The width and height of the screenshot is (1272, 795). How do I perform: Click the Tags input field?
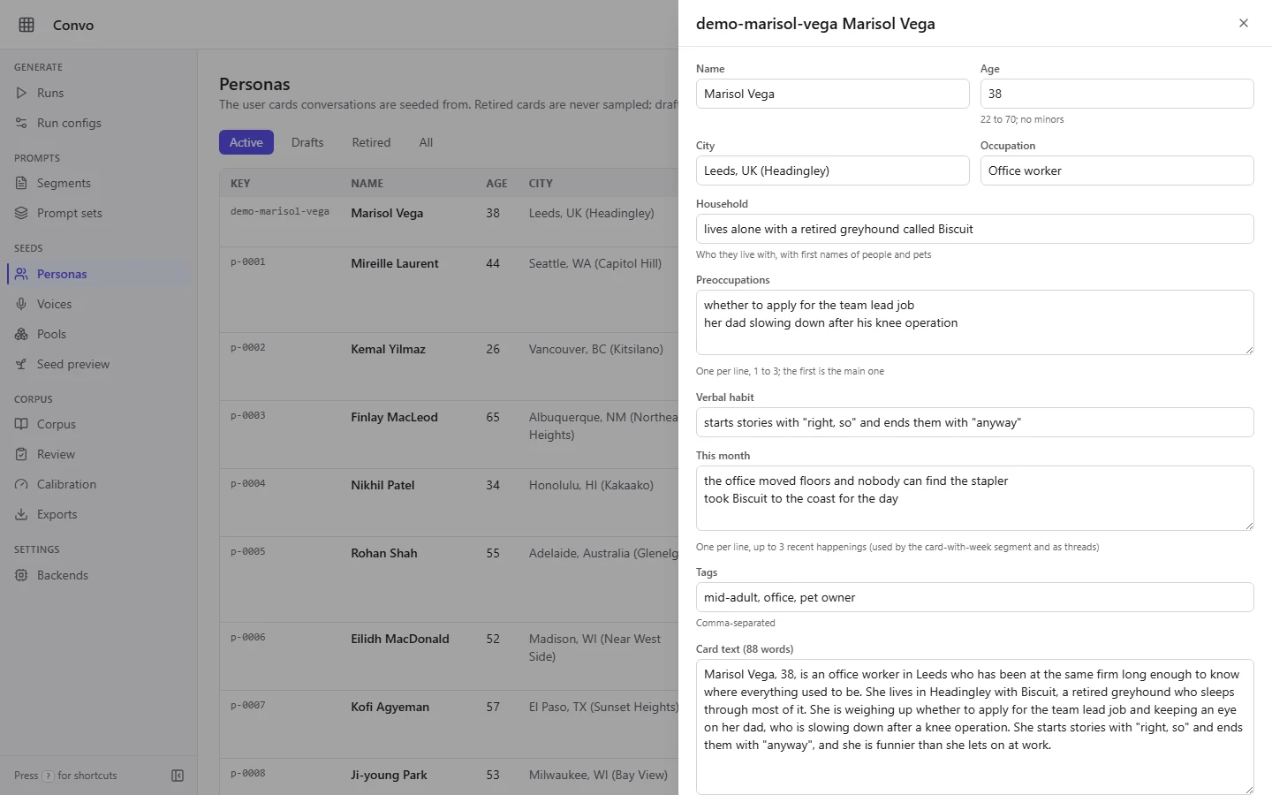(974, 597)
